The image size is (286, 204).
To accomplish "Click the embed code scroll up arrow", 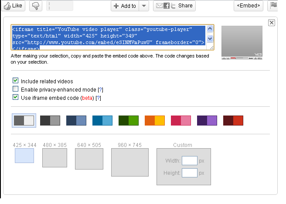I will pyautogui.click(x=210, y=29).
